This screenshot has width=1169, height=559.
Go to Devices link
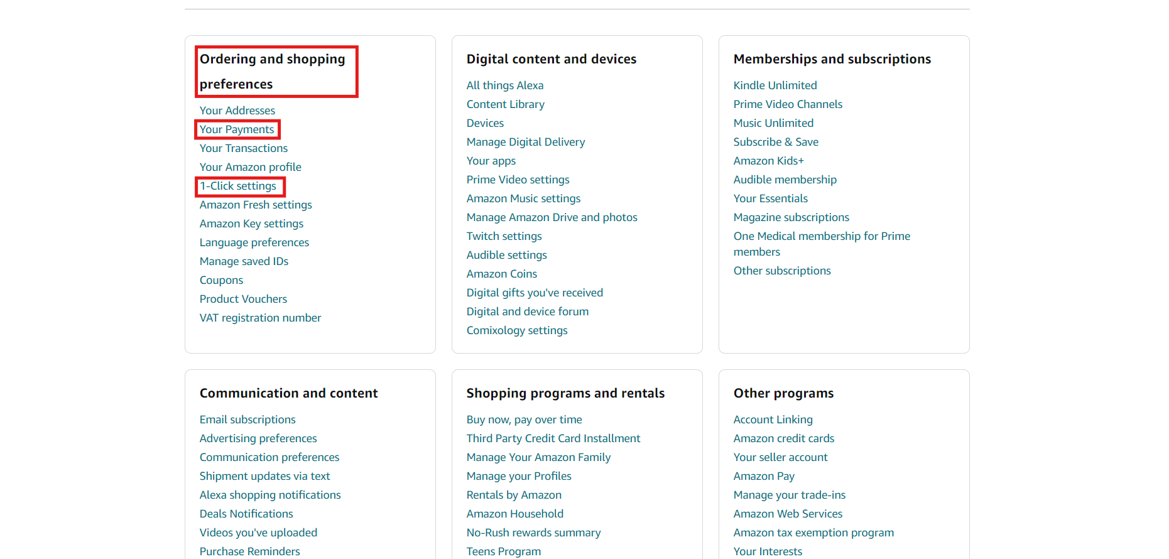click(x=485, y=123)
